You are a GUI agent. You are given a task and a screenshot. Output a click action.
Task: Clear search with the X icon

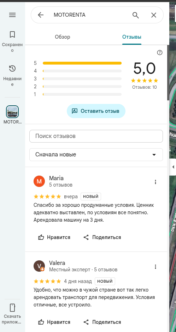tap(154, 15)
